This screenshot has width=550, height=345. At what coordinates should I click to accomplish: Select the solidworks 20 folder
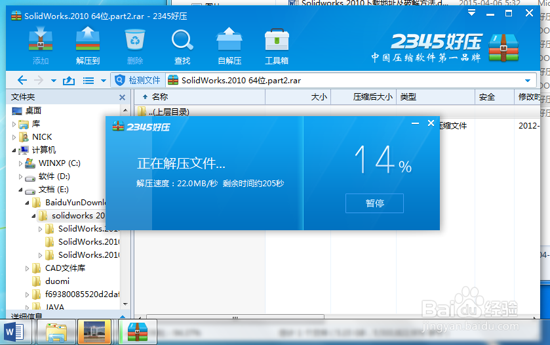tap(79, 216)
